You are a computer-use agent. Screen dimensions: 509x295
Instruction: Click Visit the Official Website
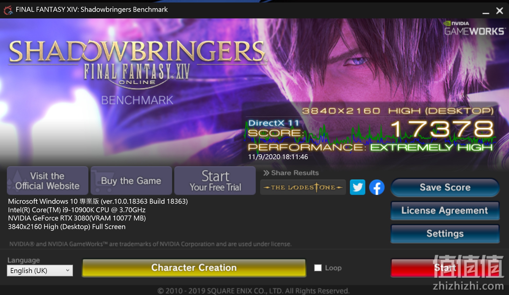47,181
